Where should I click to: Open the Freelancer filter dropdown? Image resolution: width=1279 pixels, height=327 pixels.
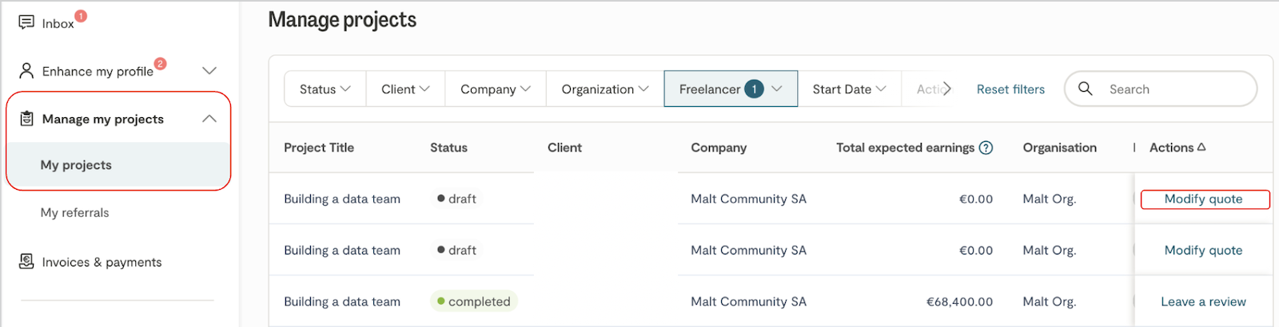730,89
